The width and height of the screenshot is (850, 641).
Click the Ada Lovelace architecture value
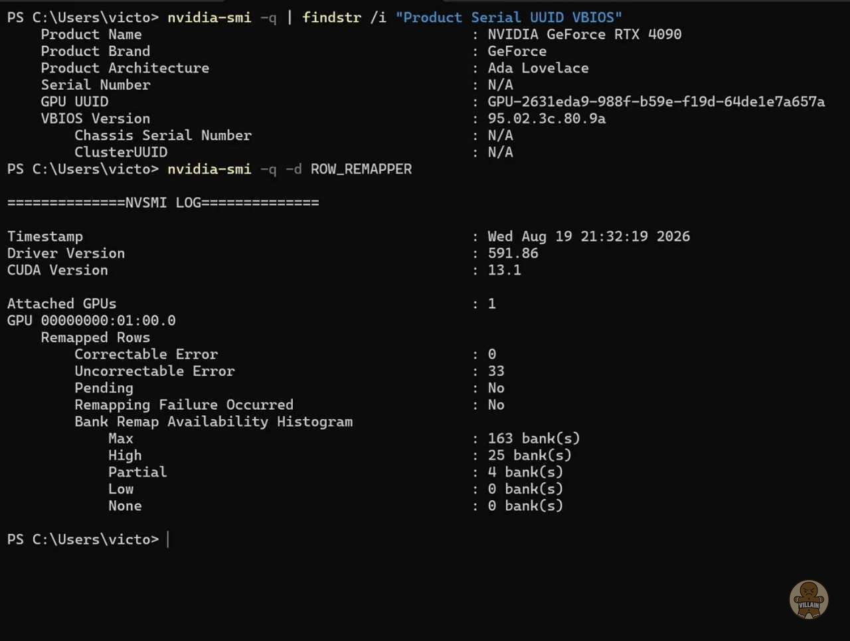click(538, 68)
